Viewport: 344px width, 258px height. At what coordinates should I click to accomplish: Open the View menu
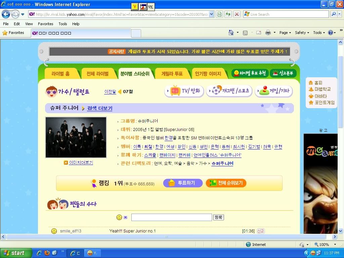29,24
